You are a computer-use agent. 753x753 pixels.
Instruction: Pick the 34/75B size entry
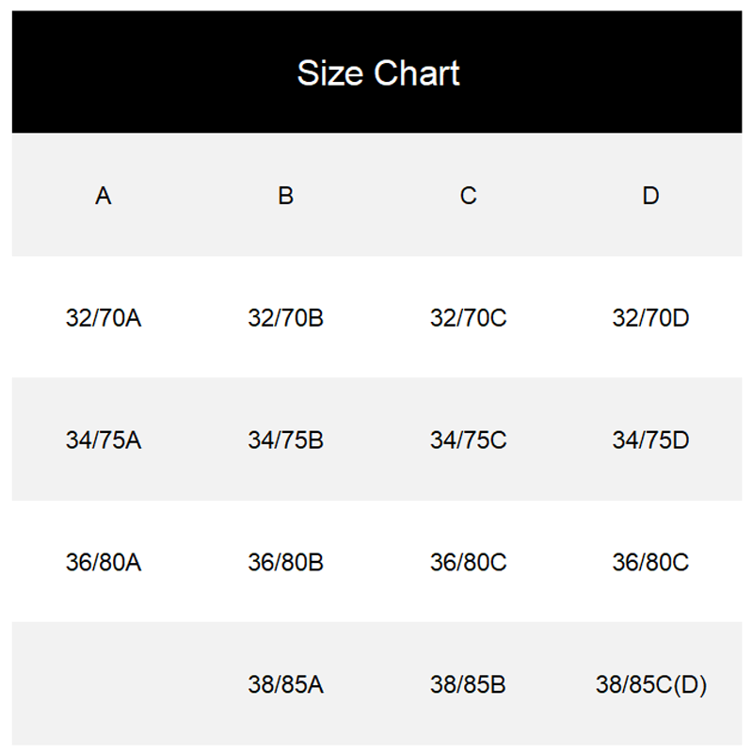click(x=286, y=440)
